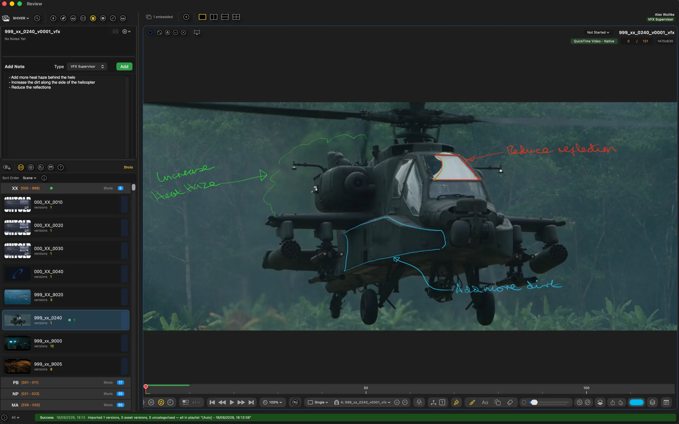Viewport: 679px width, 424px height.
Task: Toggle the clock timecode button
Action: click(170, 402)
